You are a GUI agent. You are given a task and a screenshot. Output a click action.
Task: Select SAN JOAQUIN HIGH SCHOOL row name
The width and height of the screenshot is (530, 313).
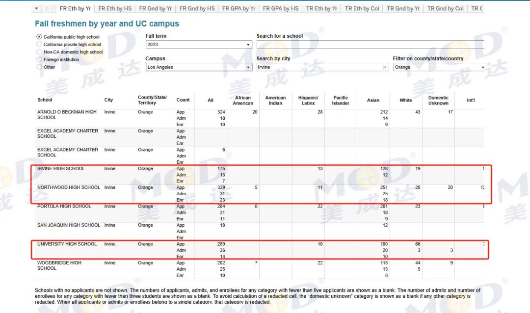click(x=69, y=225)
